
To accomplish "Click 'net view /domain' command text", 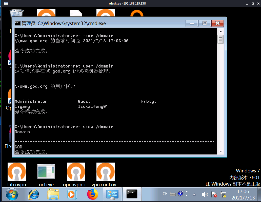I will click(93, 127).
